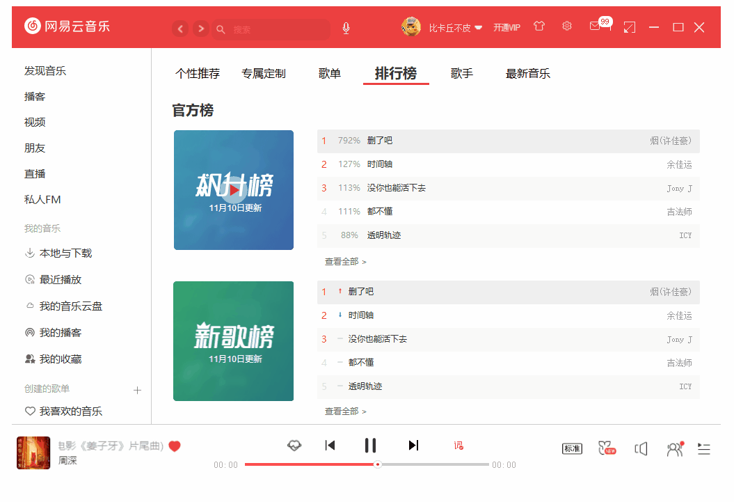Select 时间轴 row with down arrow in 新歌榜
The width and height of the screenshot is (734, 502).
point(509,315)
